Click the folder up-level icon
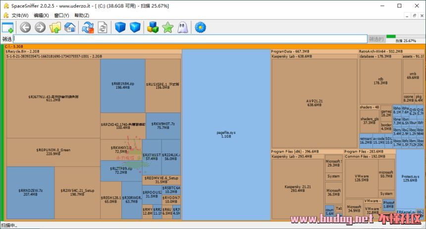This screenshot has height=229, width=426. pos(55,27)
